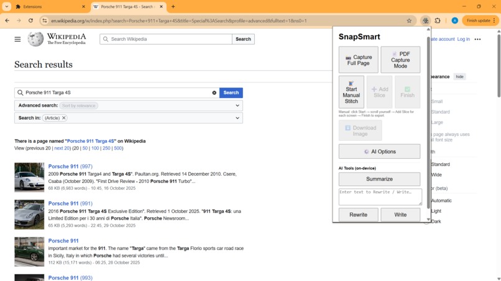Click the header Search button
Screen dimensions: 501x281
[243, 39]
